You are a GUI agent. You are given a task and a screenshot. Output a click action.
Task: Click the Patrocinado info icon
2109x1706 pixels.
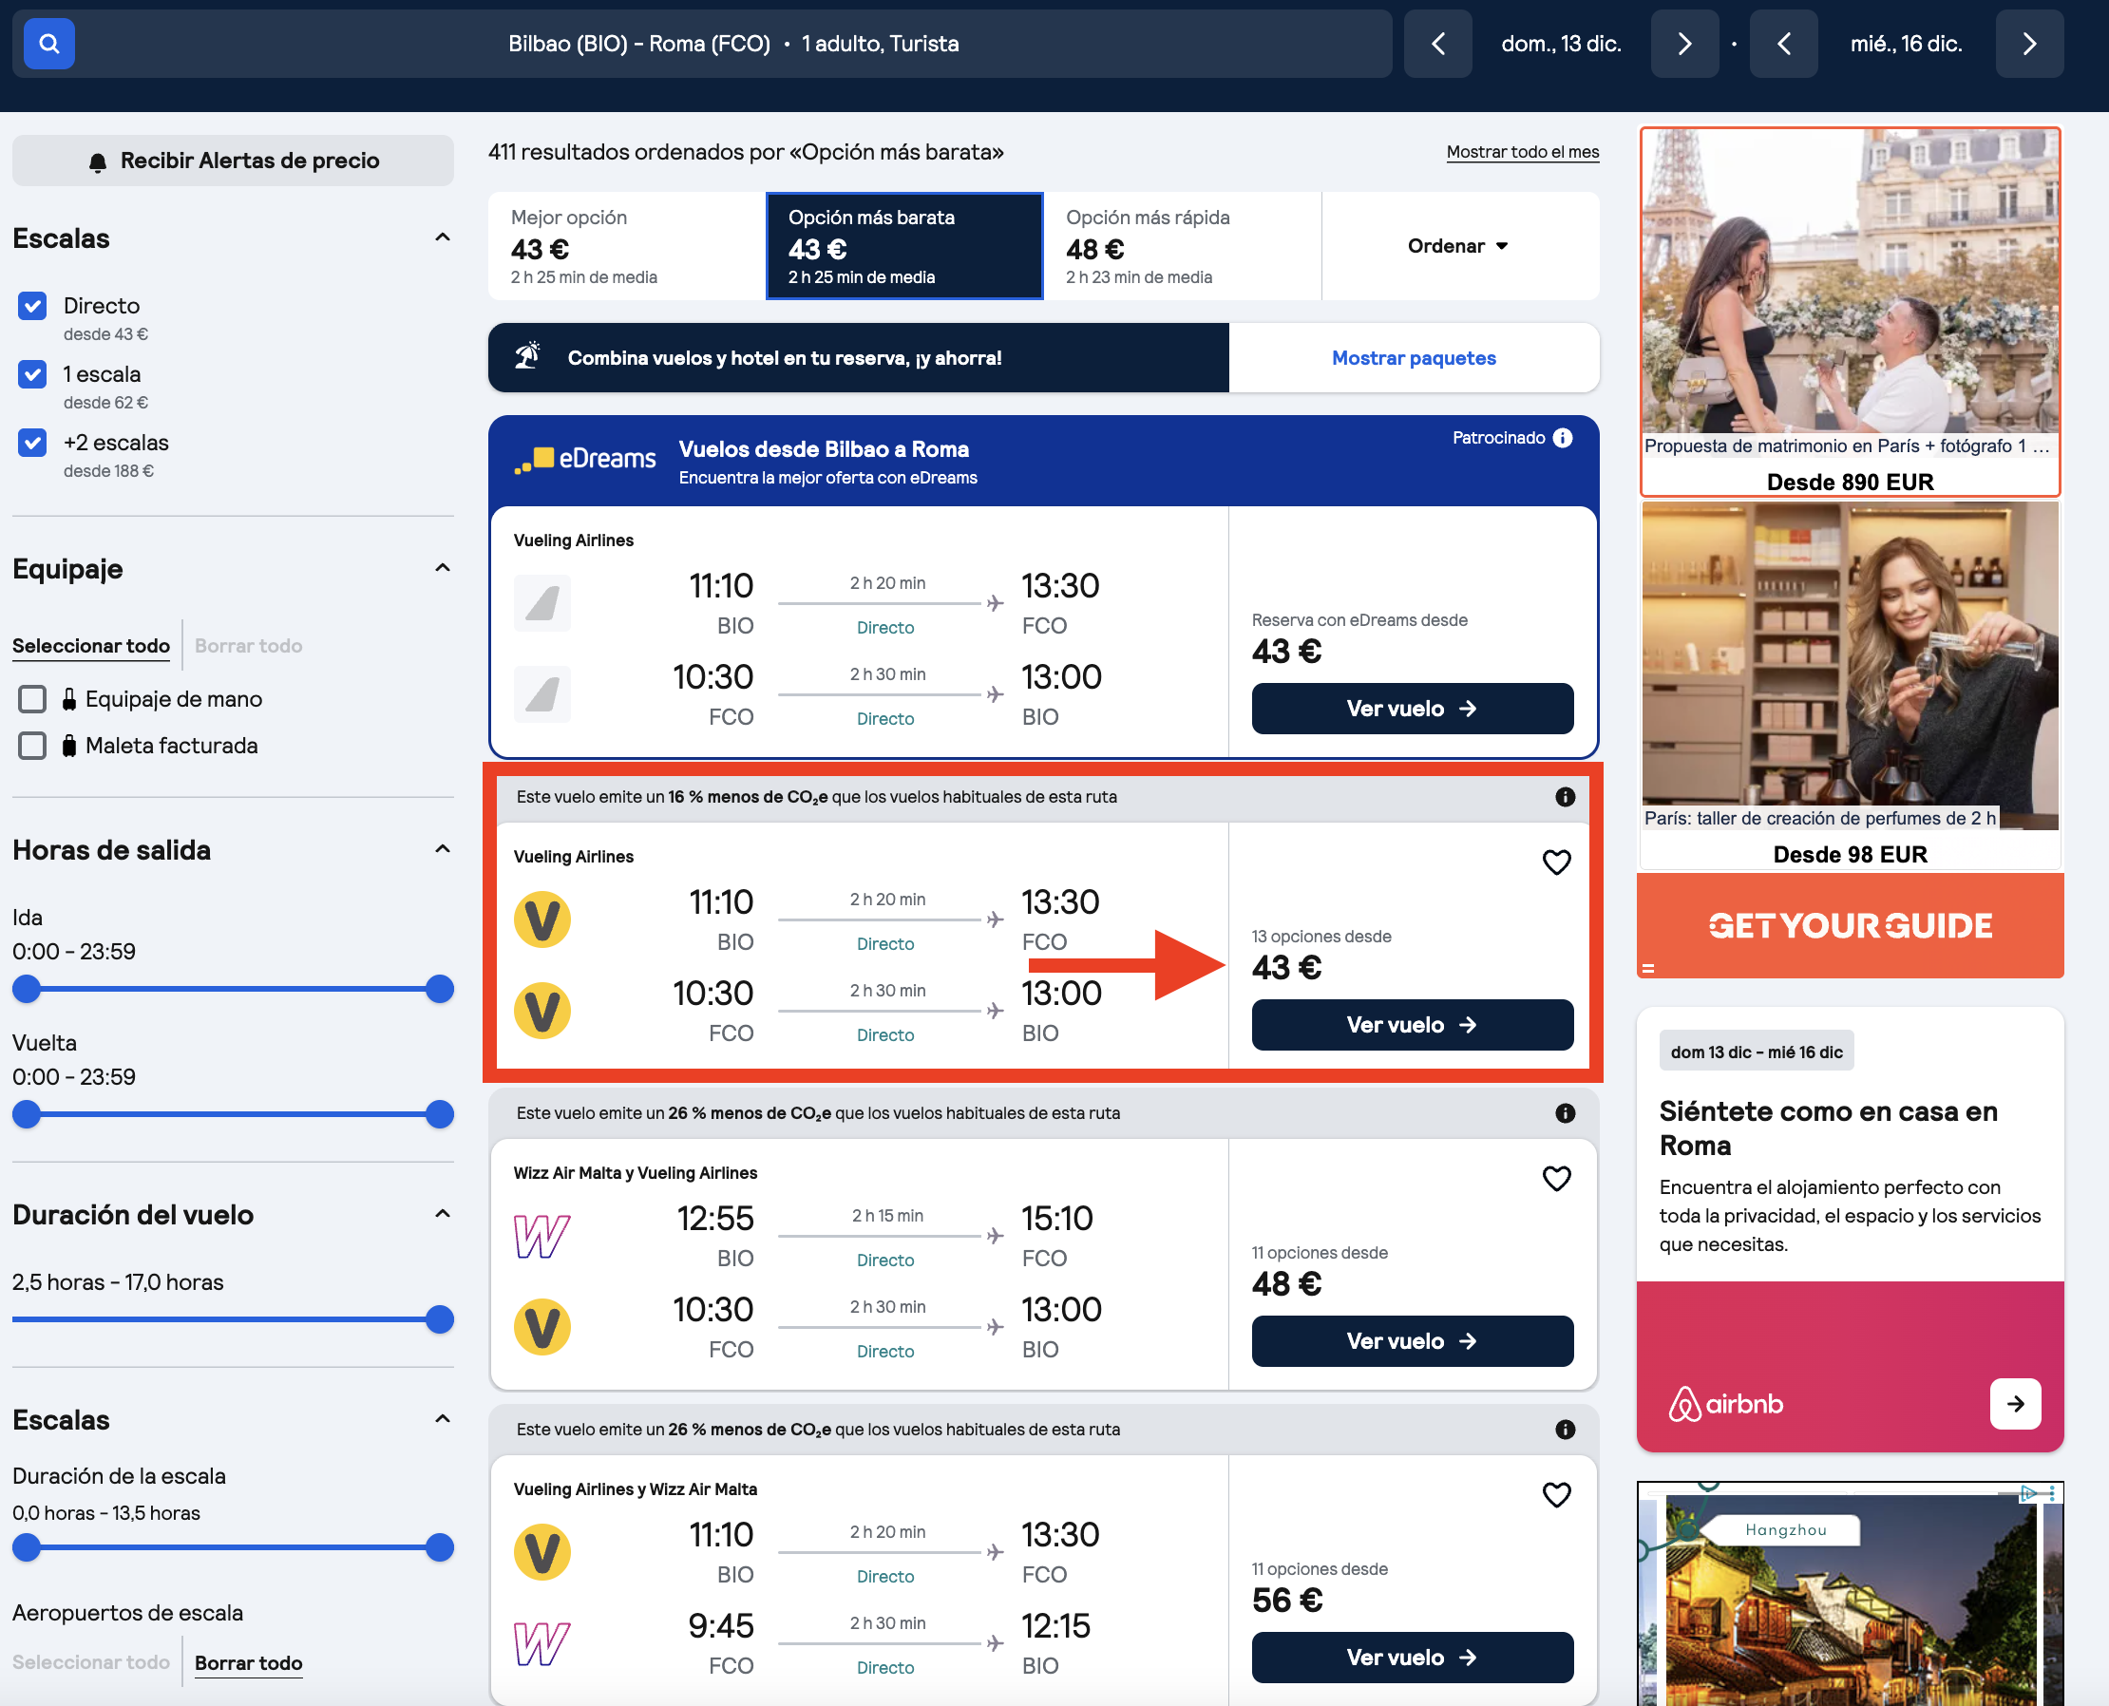click(x=1563, y=437)
